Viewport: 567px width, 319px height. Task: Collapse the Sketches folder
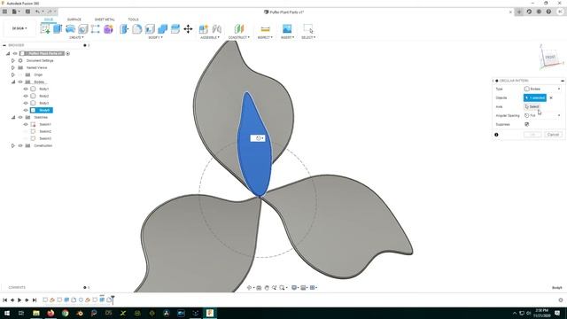click(x=13, y=117)
